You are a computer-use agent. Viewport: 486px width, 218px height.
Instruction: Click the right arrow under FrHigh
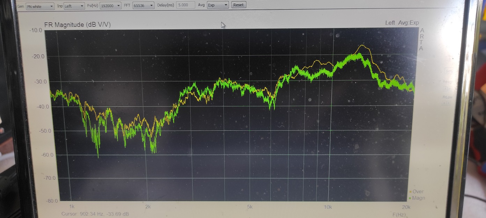click(450, 88)
